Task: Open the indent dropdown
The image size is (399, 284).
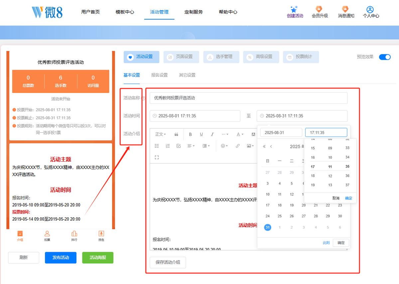Action: pyautogui.click(x=206, y=146)
